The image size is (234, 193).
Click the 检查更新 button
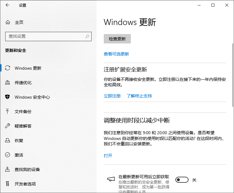(117, 39)
